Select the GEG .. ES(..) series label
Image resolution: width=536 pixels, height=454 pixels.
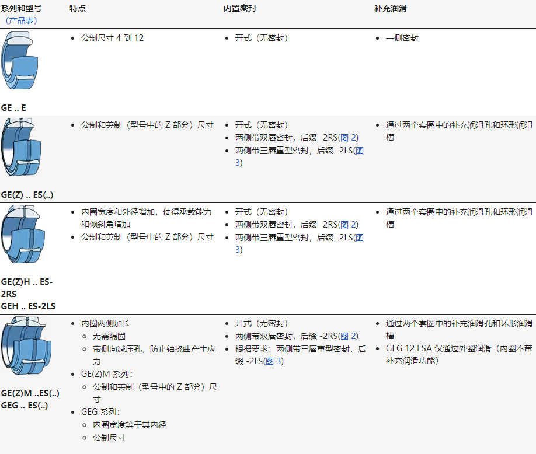click(x=25, y=406)
